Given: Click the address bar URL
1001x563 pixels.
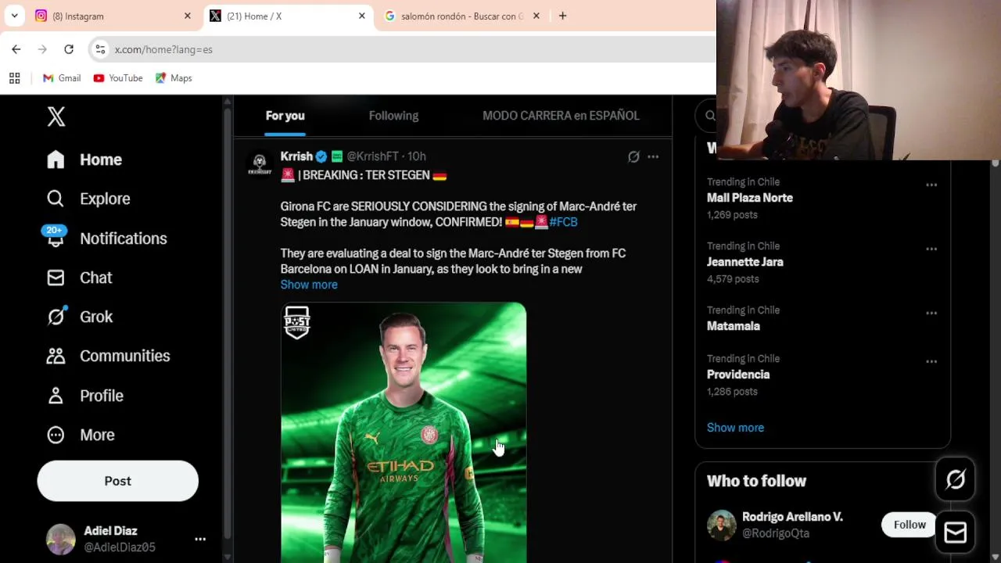Looking at the screenshot, I should tap(163, 49).
